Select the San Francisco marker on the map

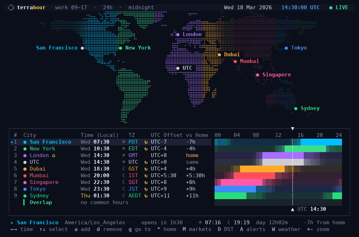(82, 48)
